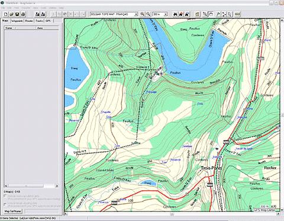Click the New file icon in toolbar
This screenshot has height=221, width=284.
(x=6, y=14)
